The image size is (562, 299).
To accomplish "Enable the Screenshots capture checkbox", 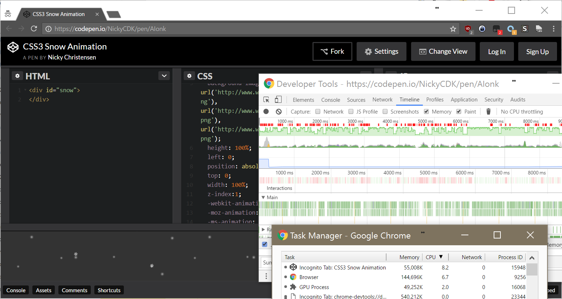I will point(385,111).
